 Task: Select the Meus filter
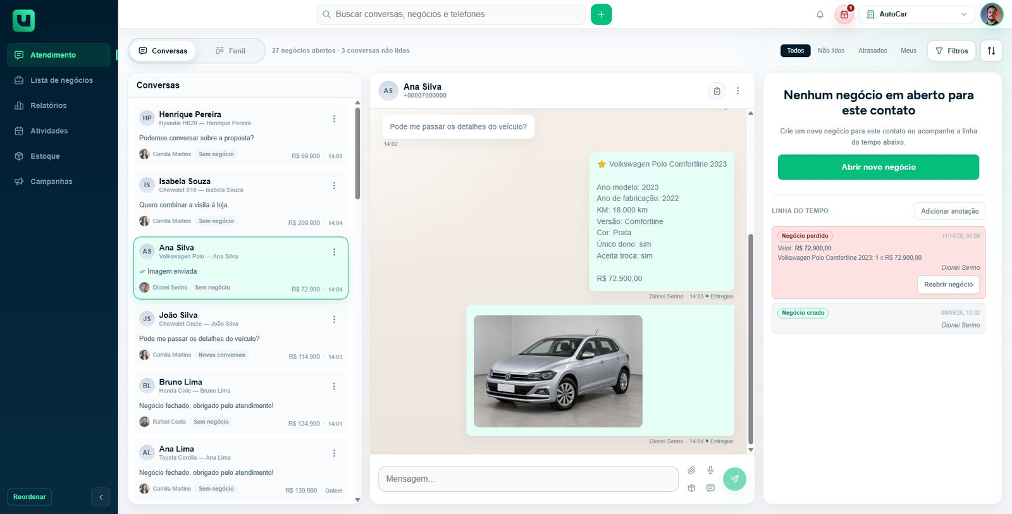908,51
